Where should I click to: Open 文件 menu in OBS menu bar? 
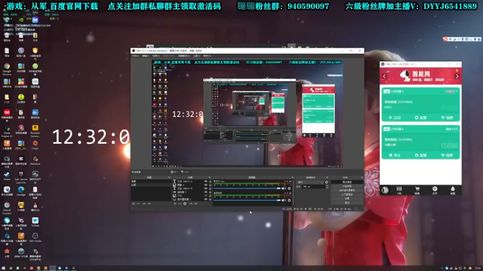136,56
